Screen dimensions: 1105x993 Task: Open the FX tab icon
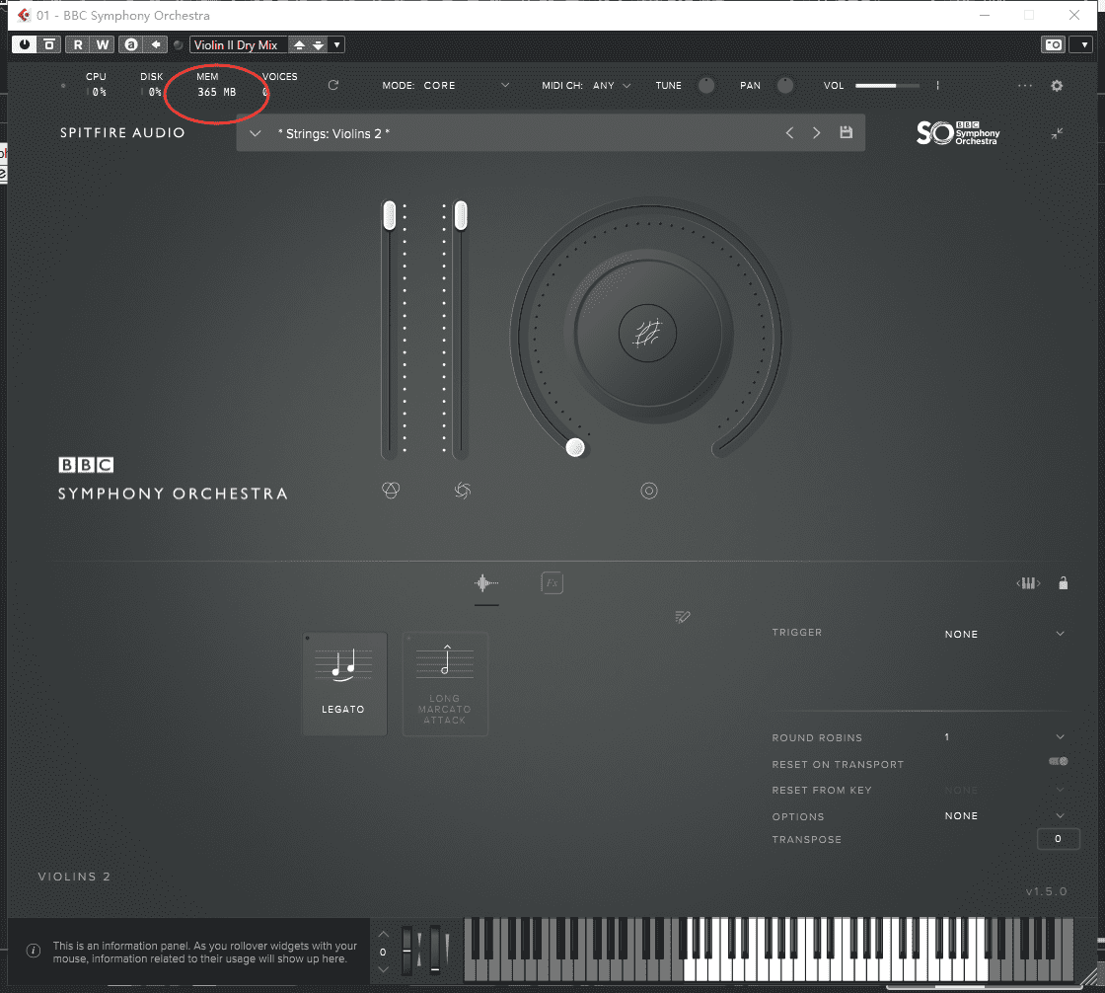pos(552,583)
